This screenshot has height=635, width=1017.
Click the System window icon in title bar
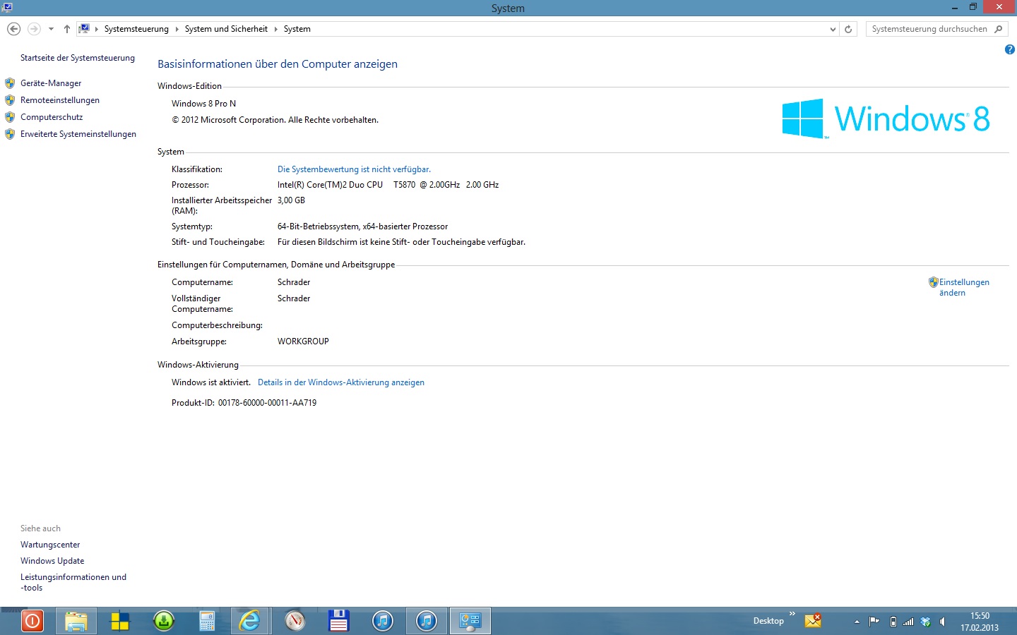tap(7, 7)
